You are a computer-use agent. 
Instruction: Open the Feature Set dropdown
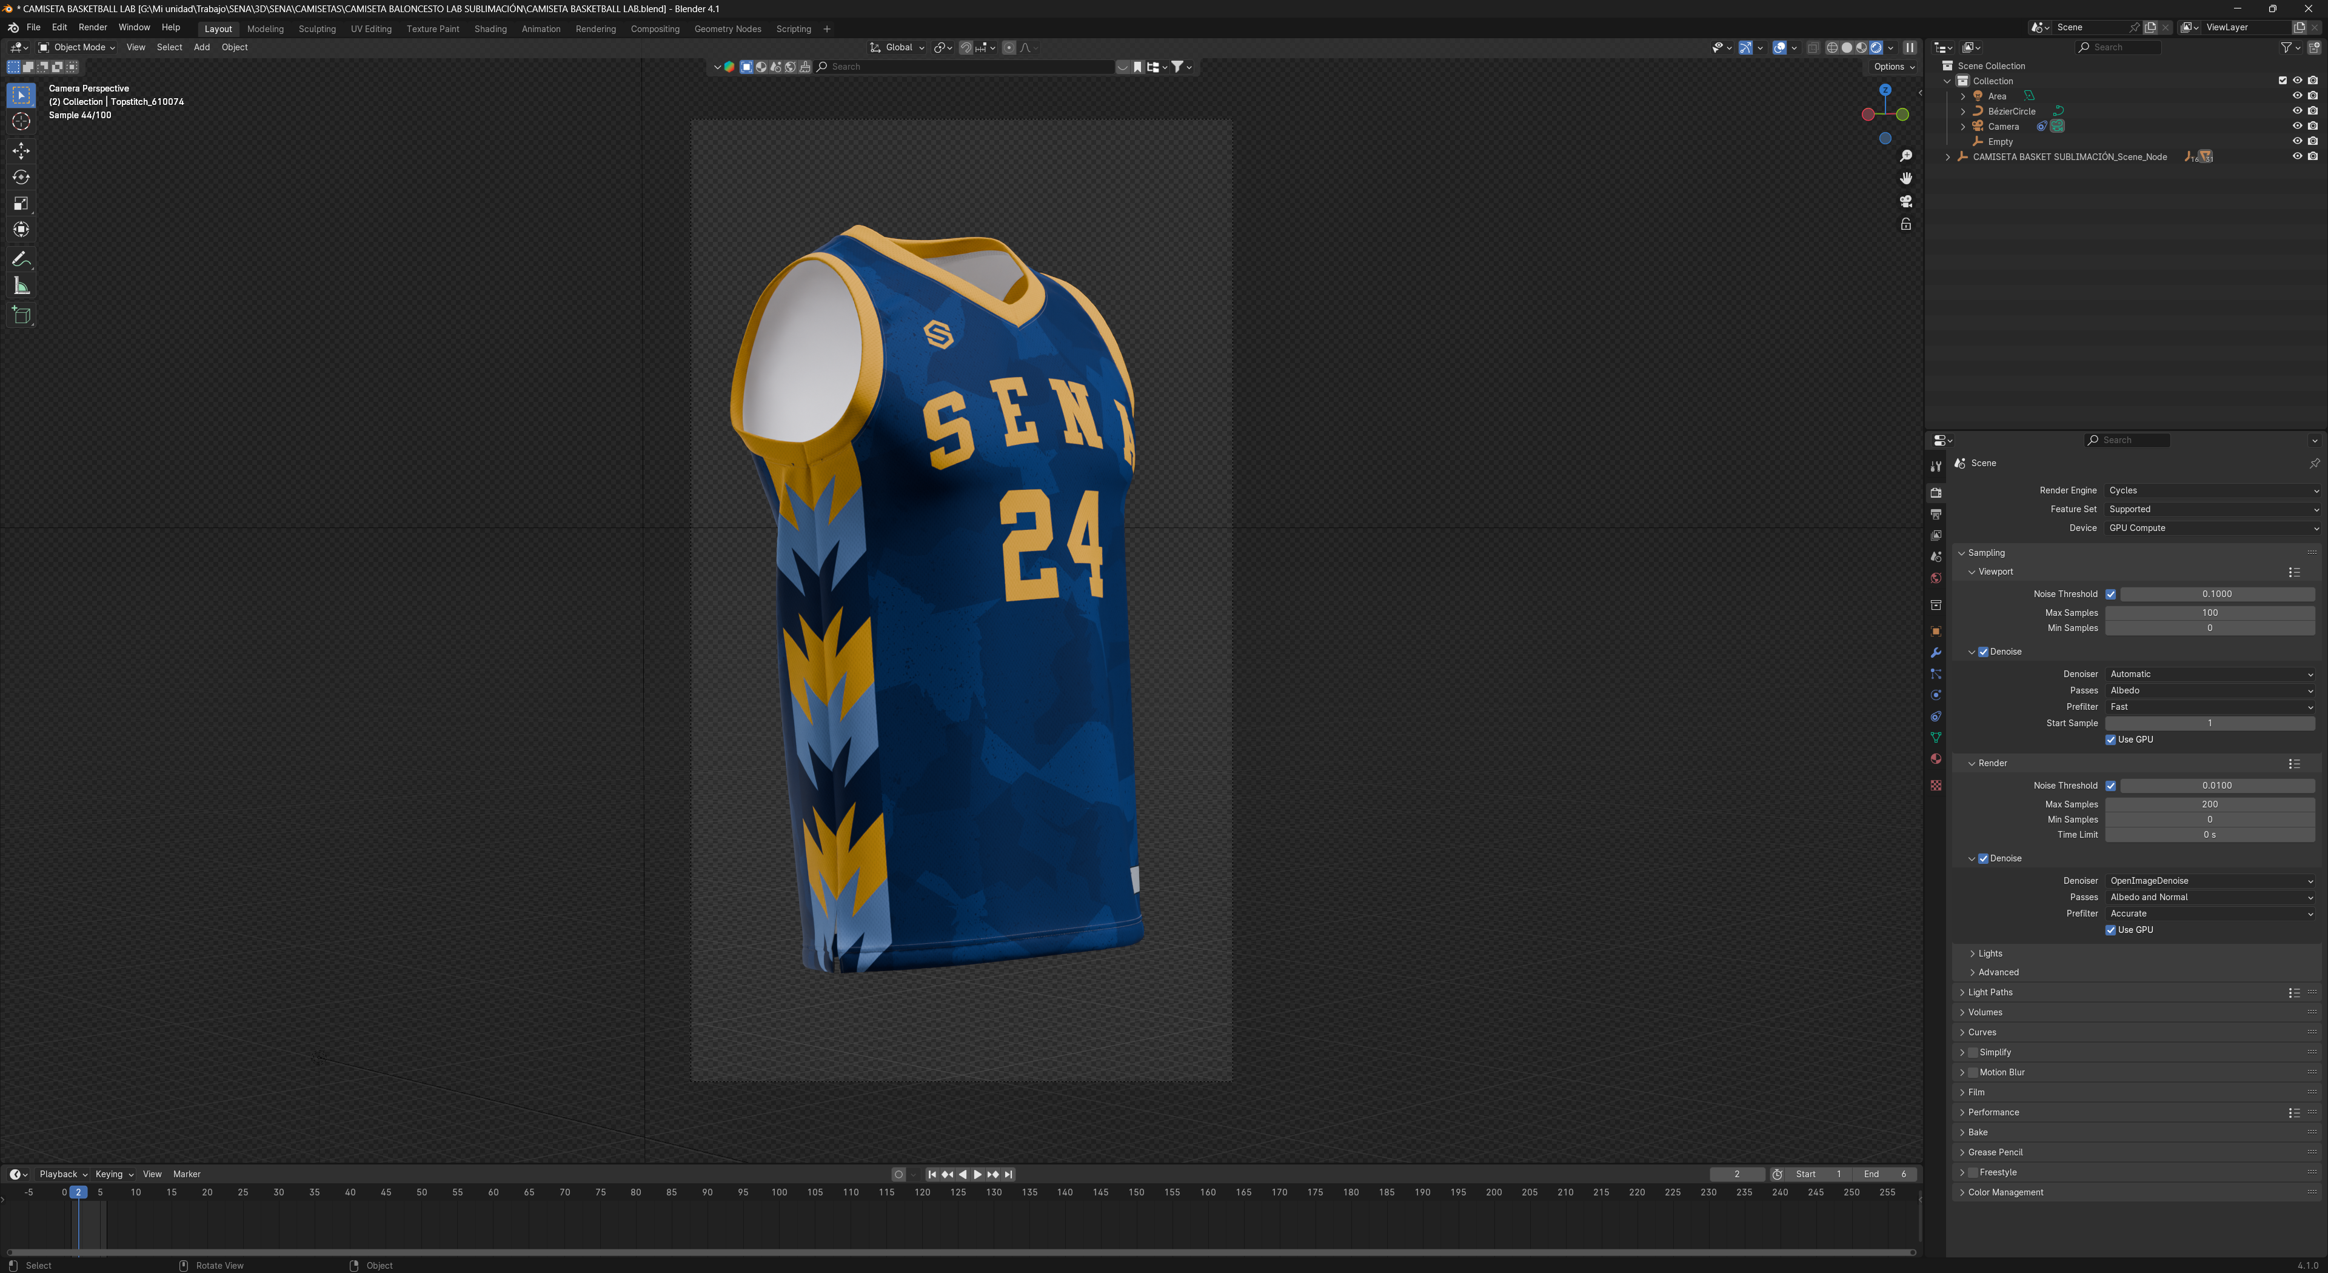[x=2212, y=510]
